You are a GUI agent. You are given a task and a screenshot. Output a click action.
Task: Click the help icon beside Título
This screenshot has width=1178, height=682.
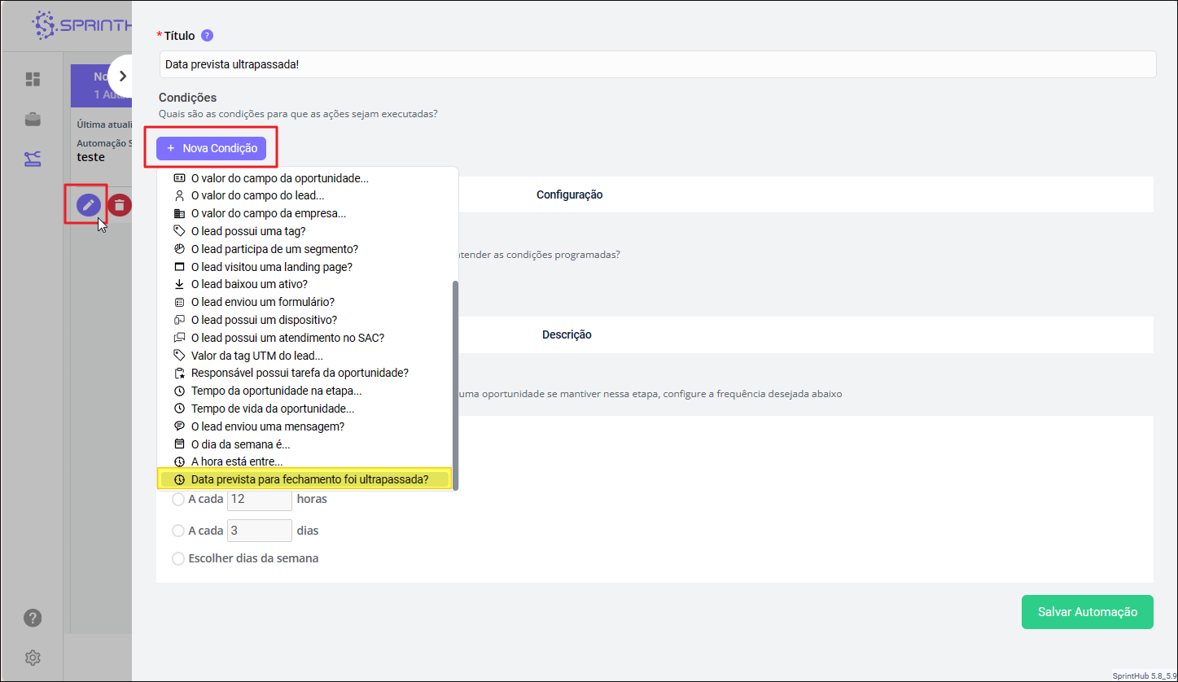point(207,36)
